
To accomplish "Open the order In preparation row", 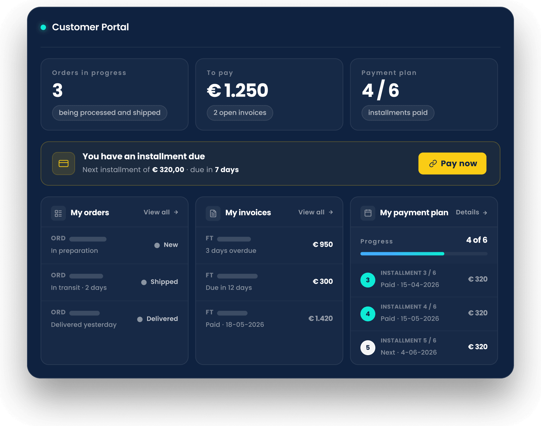I will [x=115, y=245].
